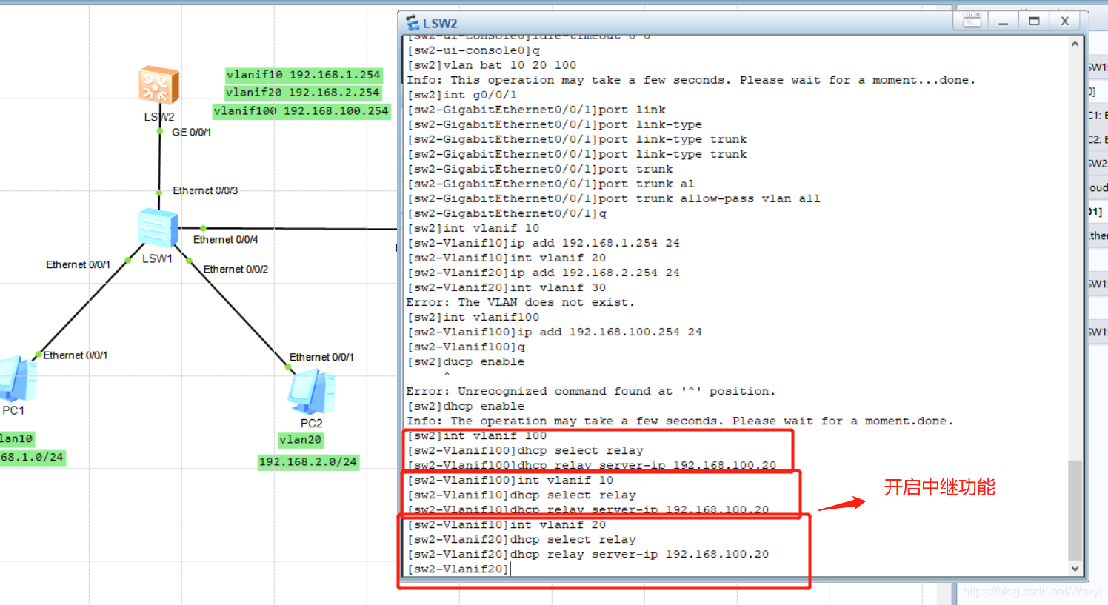Image resolution: width=1108 pixels, height=605 pixels.
Task: Click '[sw2-Vlanif20]dhcp relay server-ip' line
Action: click(x=588, y=554)
